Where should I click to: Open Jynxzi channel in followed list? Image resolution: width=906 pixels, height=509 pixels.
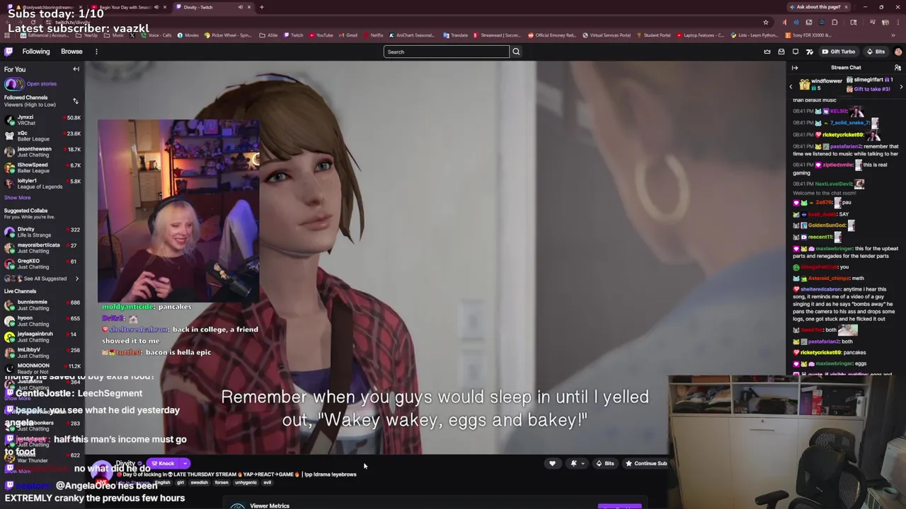pyautogui.click(x=42, y=120)
